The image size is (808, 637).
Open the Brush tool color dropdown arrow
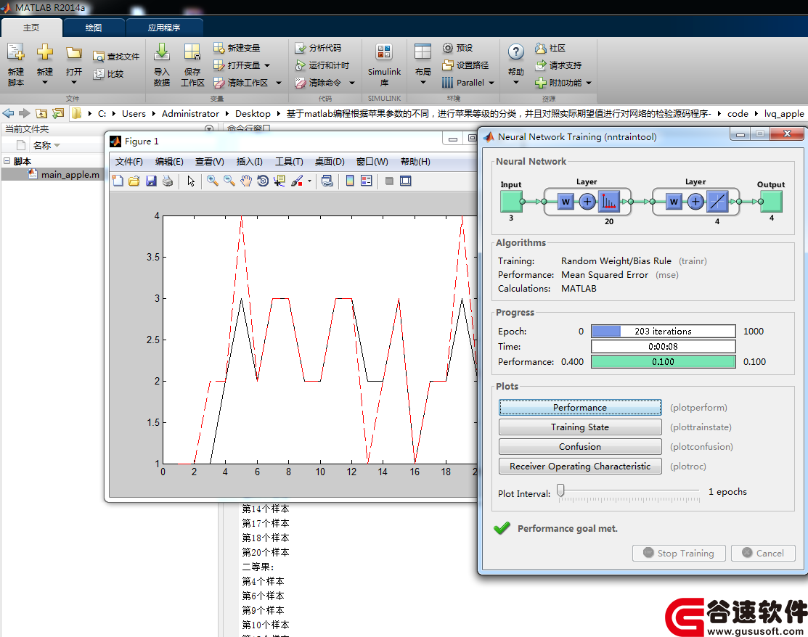click(x=309, y=181)
